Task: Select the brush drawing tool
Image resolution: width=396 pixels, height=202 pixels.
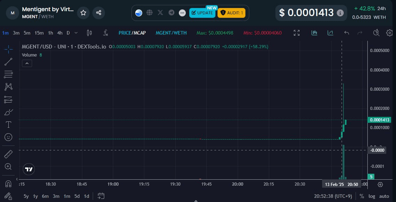Action: click(8, 112)
